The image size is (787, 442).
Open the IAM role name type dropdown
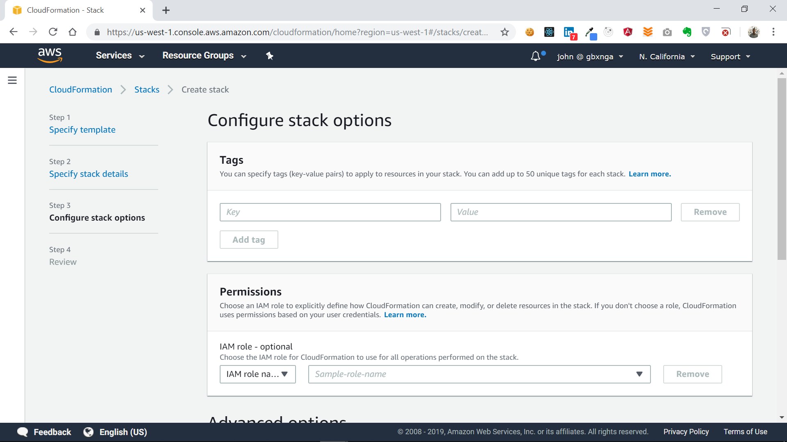tap(257, 374)
